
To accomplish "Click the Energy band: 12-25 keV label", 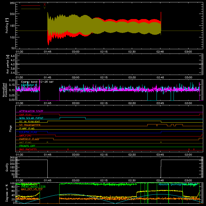I will pyautogui.click(x=37, y=82).
